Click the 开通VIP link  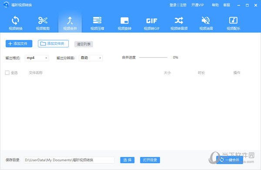coord(197,5)
